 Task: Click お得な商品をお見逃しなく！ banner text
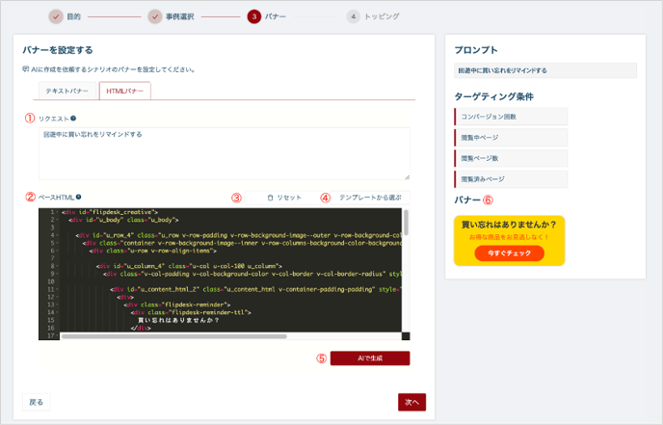509,237
